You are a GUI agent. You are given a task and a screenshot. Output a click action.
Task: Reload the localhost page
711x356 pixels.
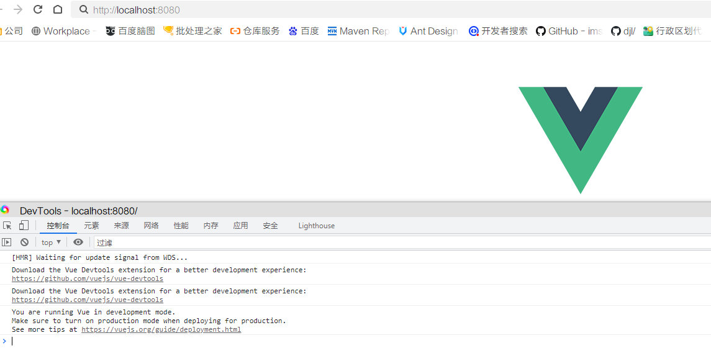(38, 9)
